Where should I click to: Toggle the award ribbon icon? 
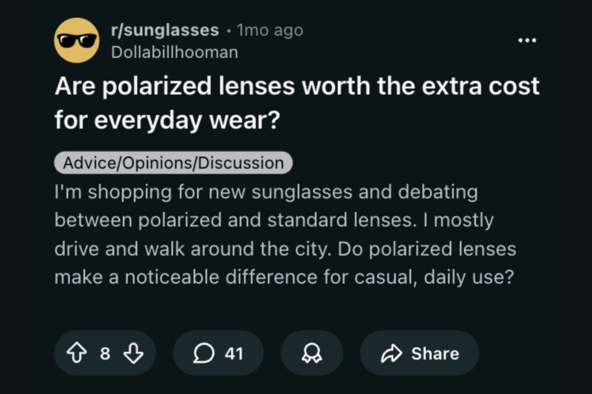click(311, 353)
